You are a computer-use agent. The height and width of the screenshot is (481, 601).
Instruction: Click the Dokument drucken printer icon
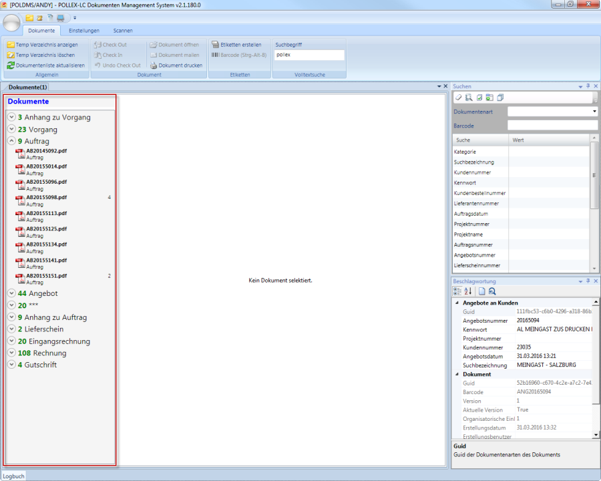(x=153, y=65)
